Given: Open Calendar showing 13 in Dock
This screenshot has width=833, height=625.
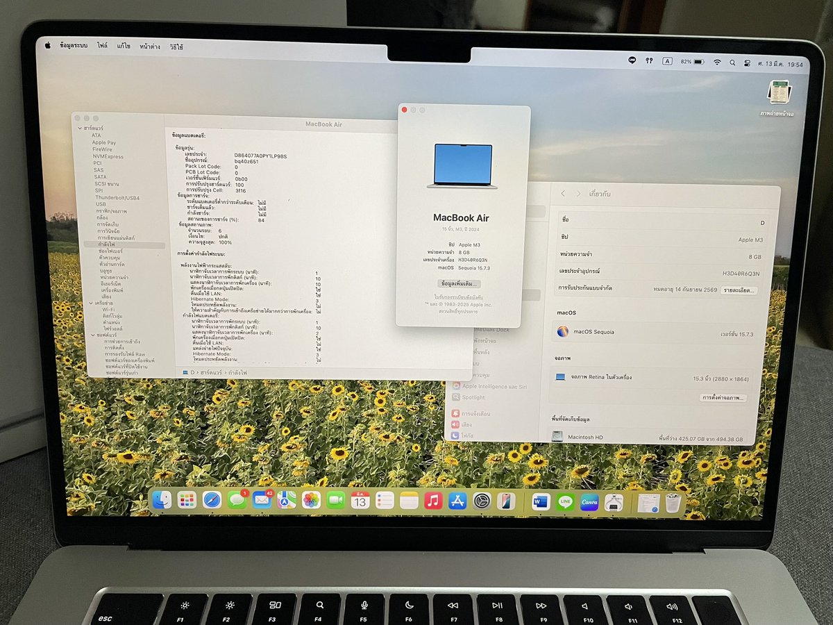Looking at the screenshot, I should [360, 500].
